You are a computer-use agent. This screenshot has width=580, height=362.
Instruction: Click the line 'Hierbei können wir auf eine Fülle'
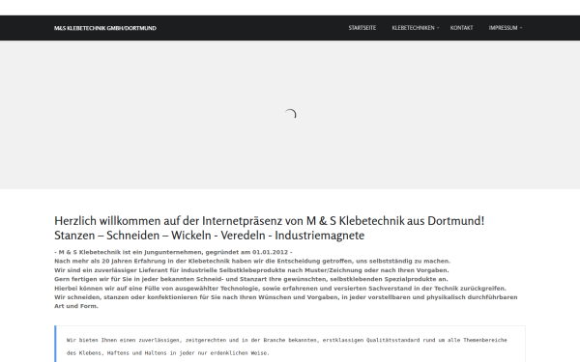point(280,288)
